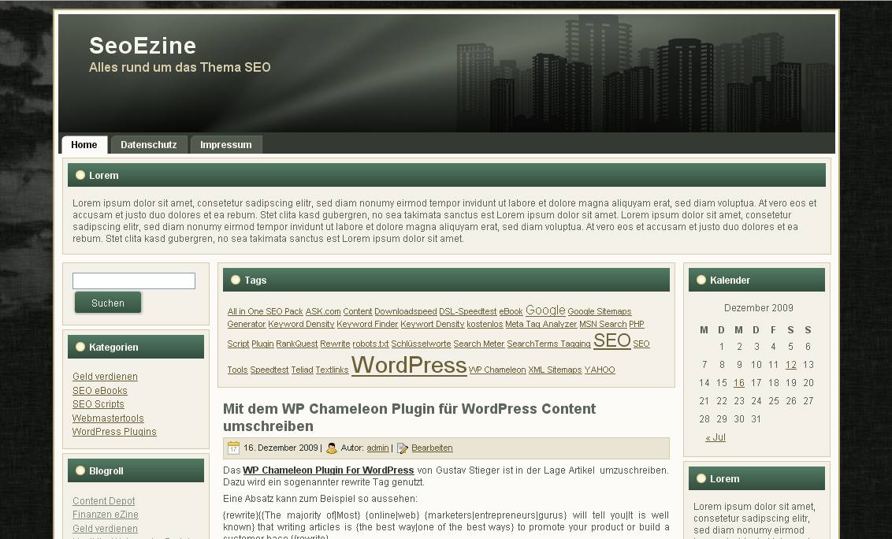The width and height of the screenshot is (892, 539).
Task: Select the All in One SEO Pack tag
Action: coord(265,311)
